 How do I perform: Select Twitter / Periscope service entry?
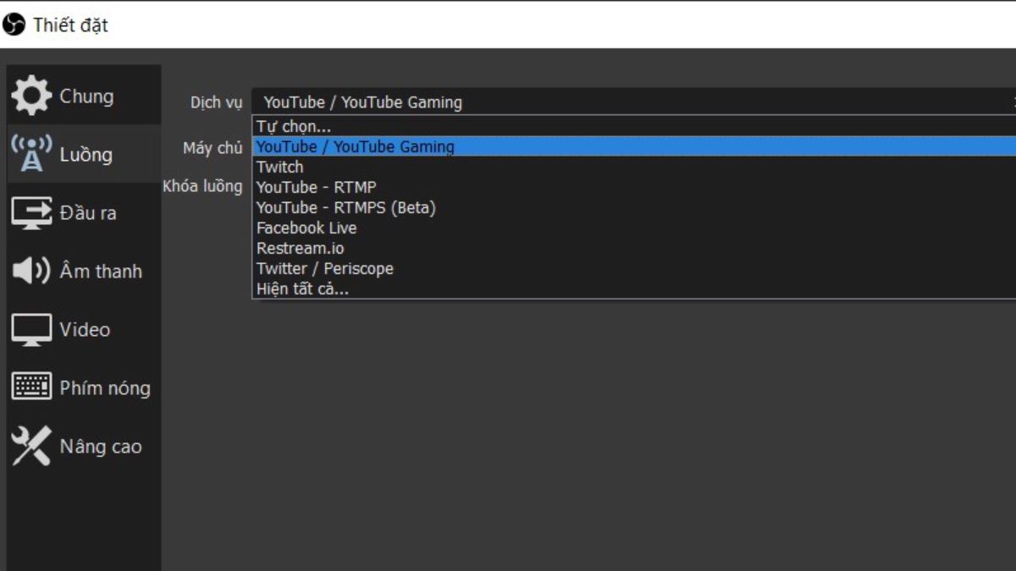point(324,268)
